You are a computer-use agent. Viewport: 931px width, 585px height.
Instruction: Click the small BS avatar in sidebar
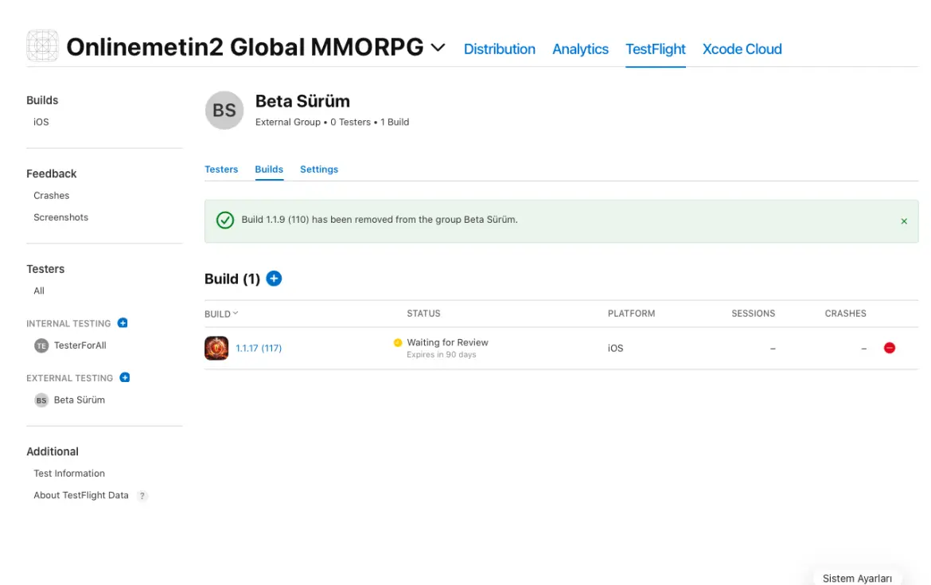pyautogui.click(x=41, y=400)
